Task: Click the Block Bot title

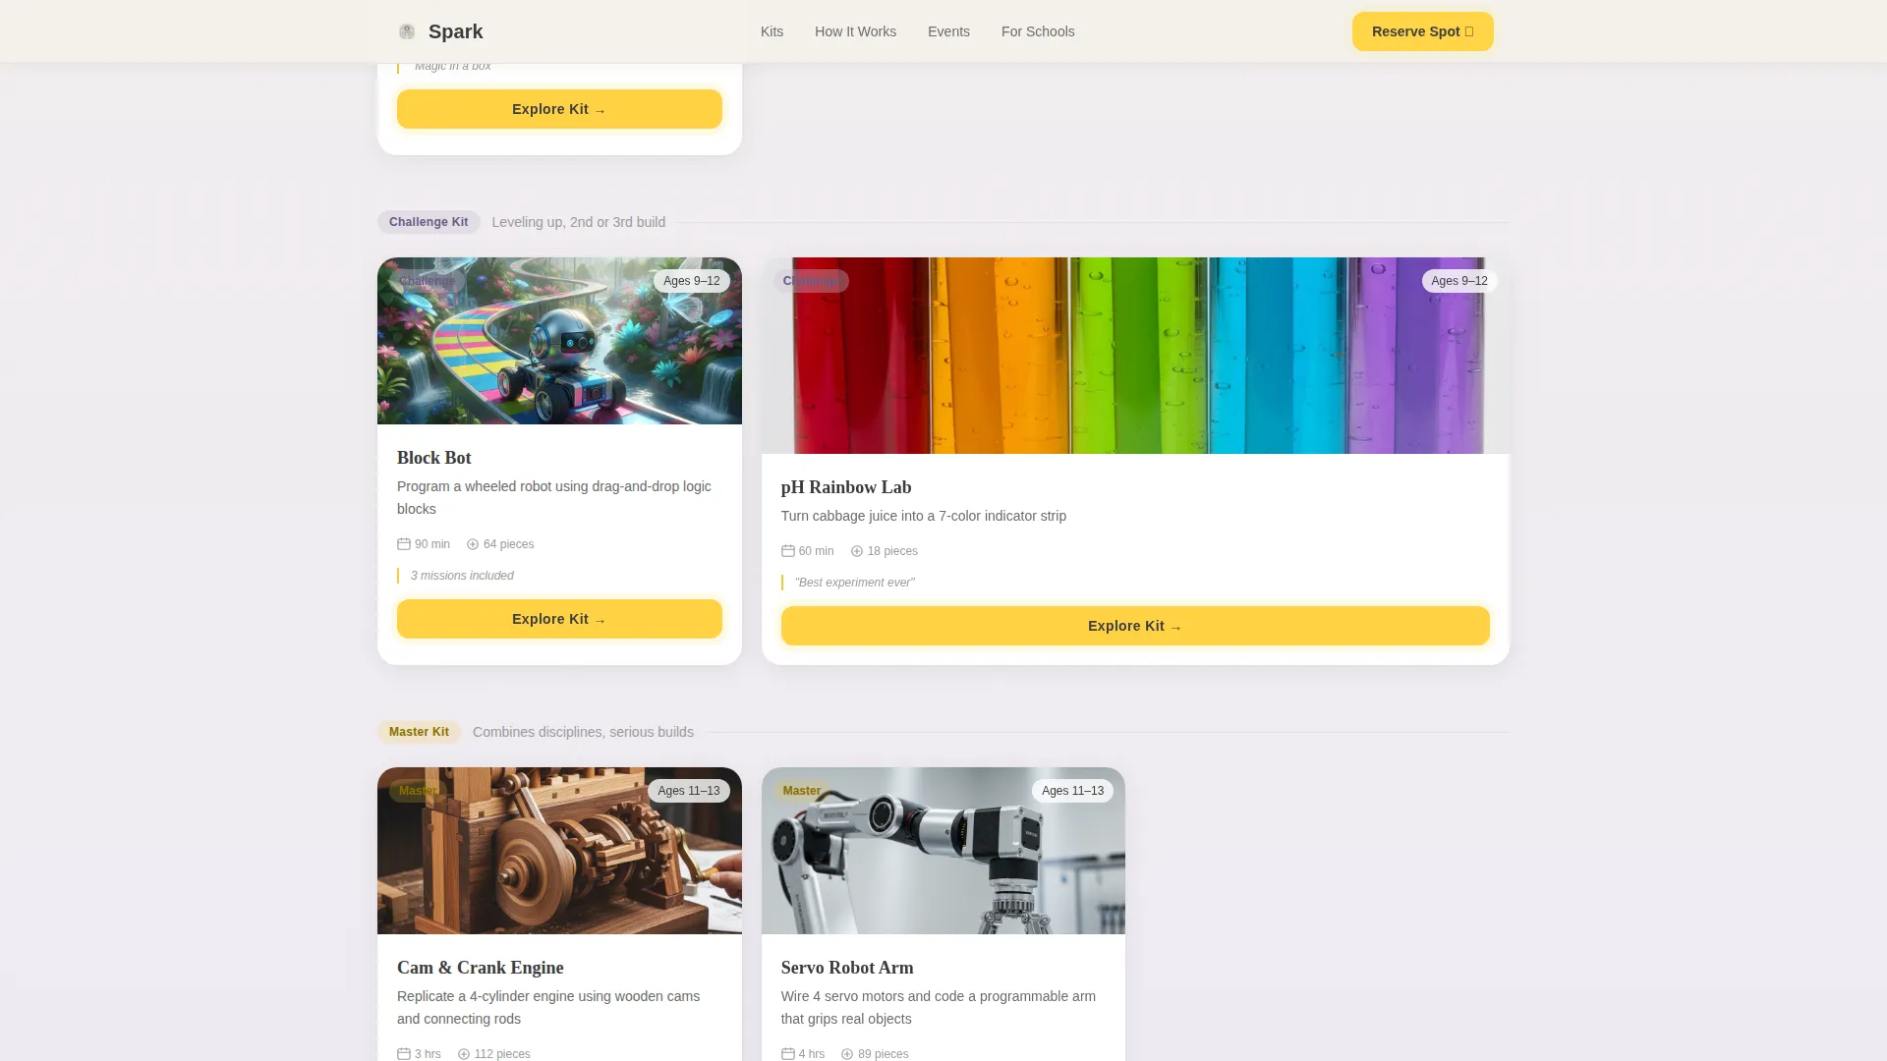Action: tap(433, 458)
